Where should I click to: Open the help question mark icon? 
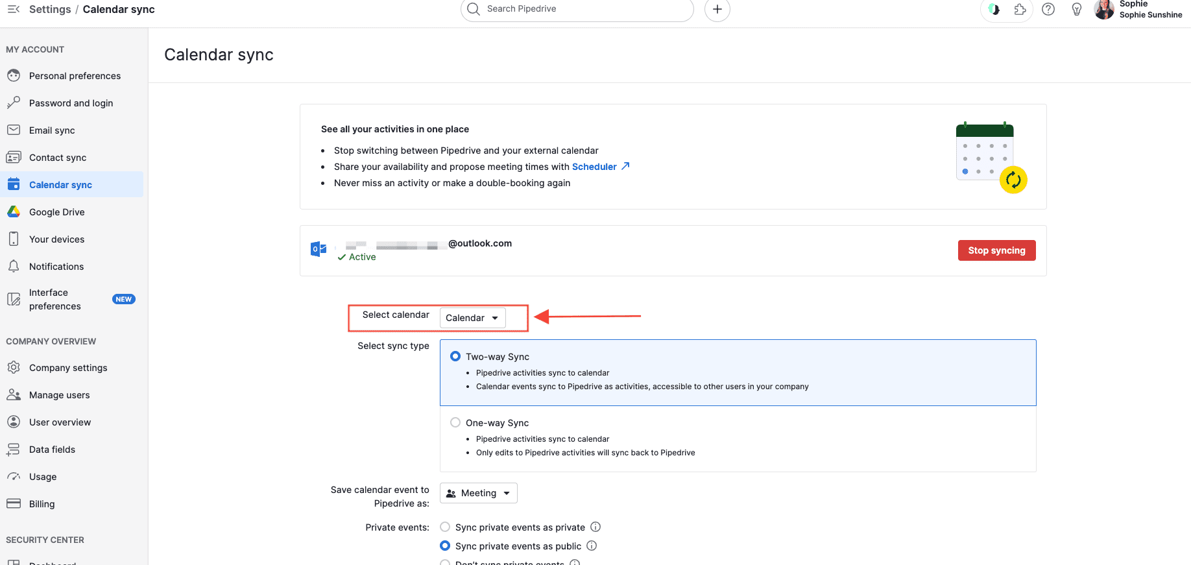pos(1048,9)
